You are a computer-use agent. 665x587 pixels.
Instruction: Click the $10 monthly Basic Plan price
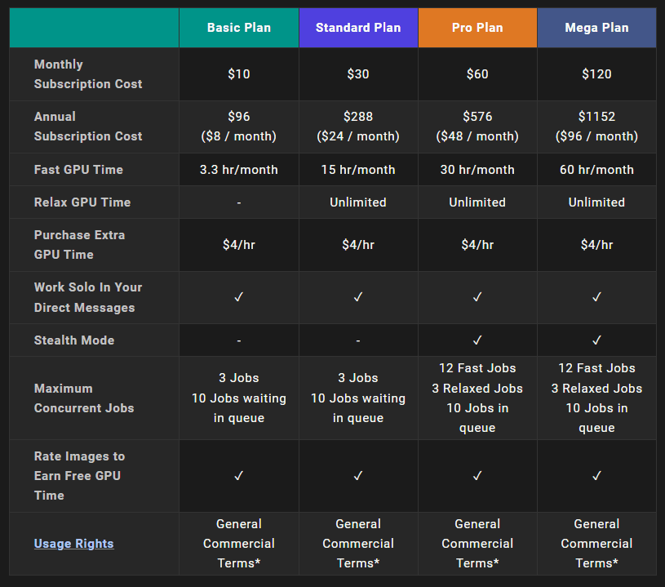click(238, 74)
